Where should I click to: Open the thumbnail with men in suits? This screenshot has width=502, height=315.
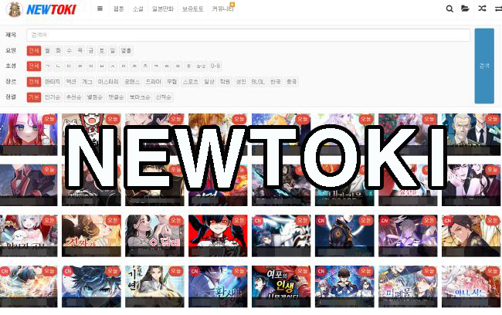[471, 134]
